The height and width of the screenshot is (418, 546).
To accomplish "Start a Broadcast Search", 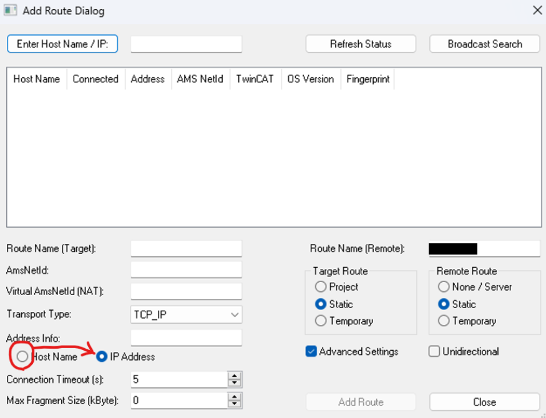I will [x=484, y=44].
